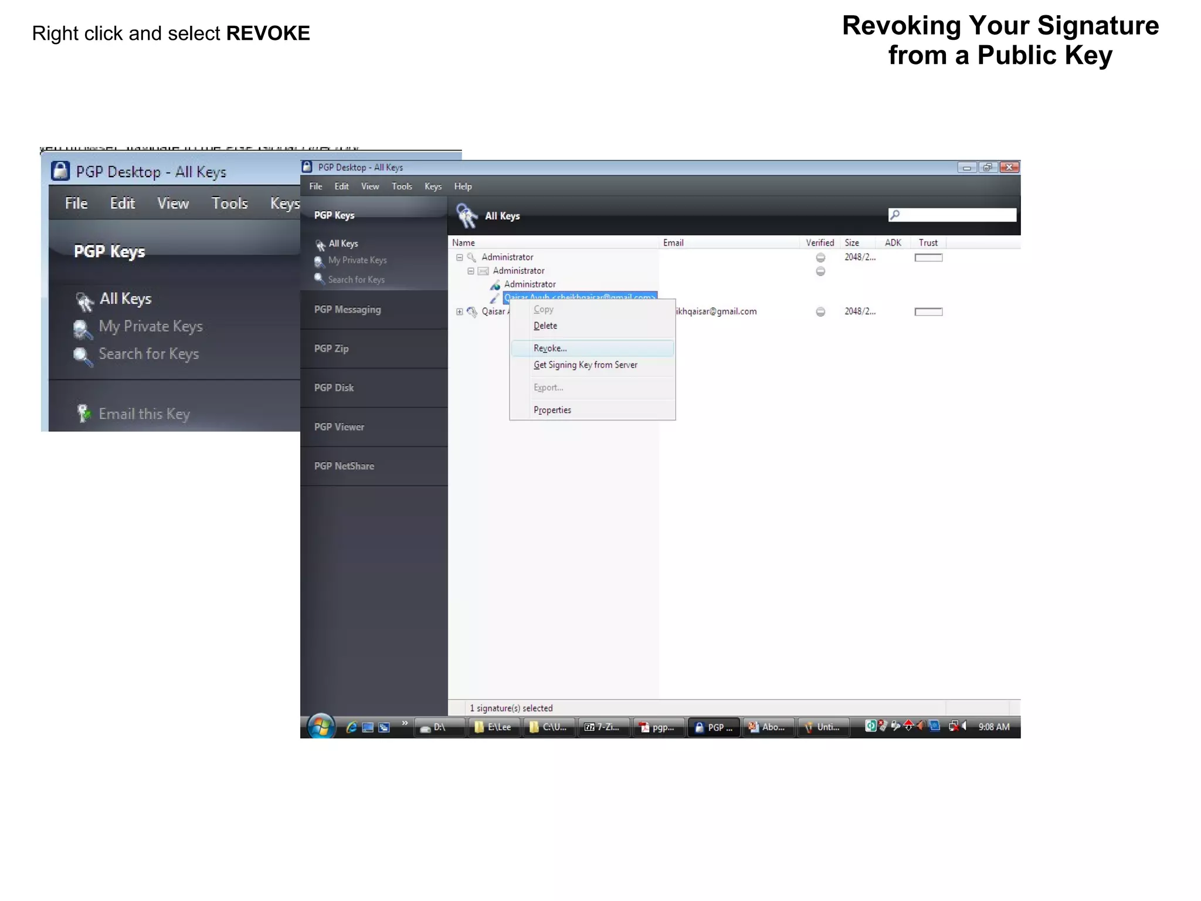This screenshot has width=1201, height=901.
Task: Click the Windows Start orb
Action: (321, 727)
